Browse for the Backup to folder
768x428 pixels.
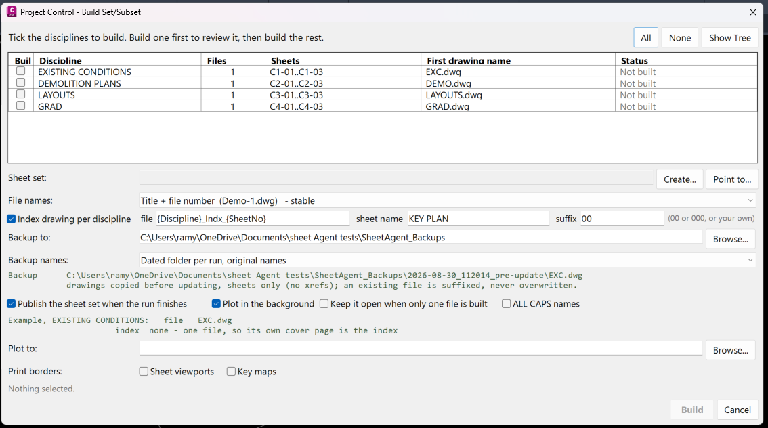[730, 239]
